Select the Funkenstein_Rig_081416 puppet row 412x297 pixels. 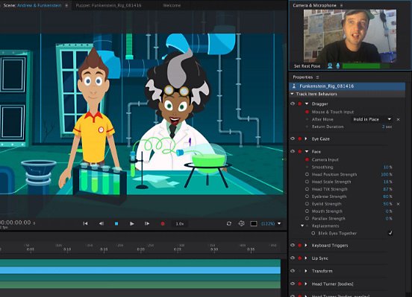[x=347, y=86]
